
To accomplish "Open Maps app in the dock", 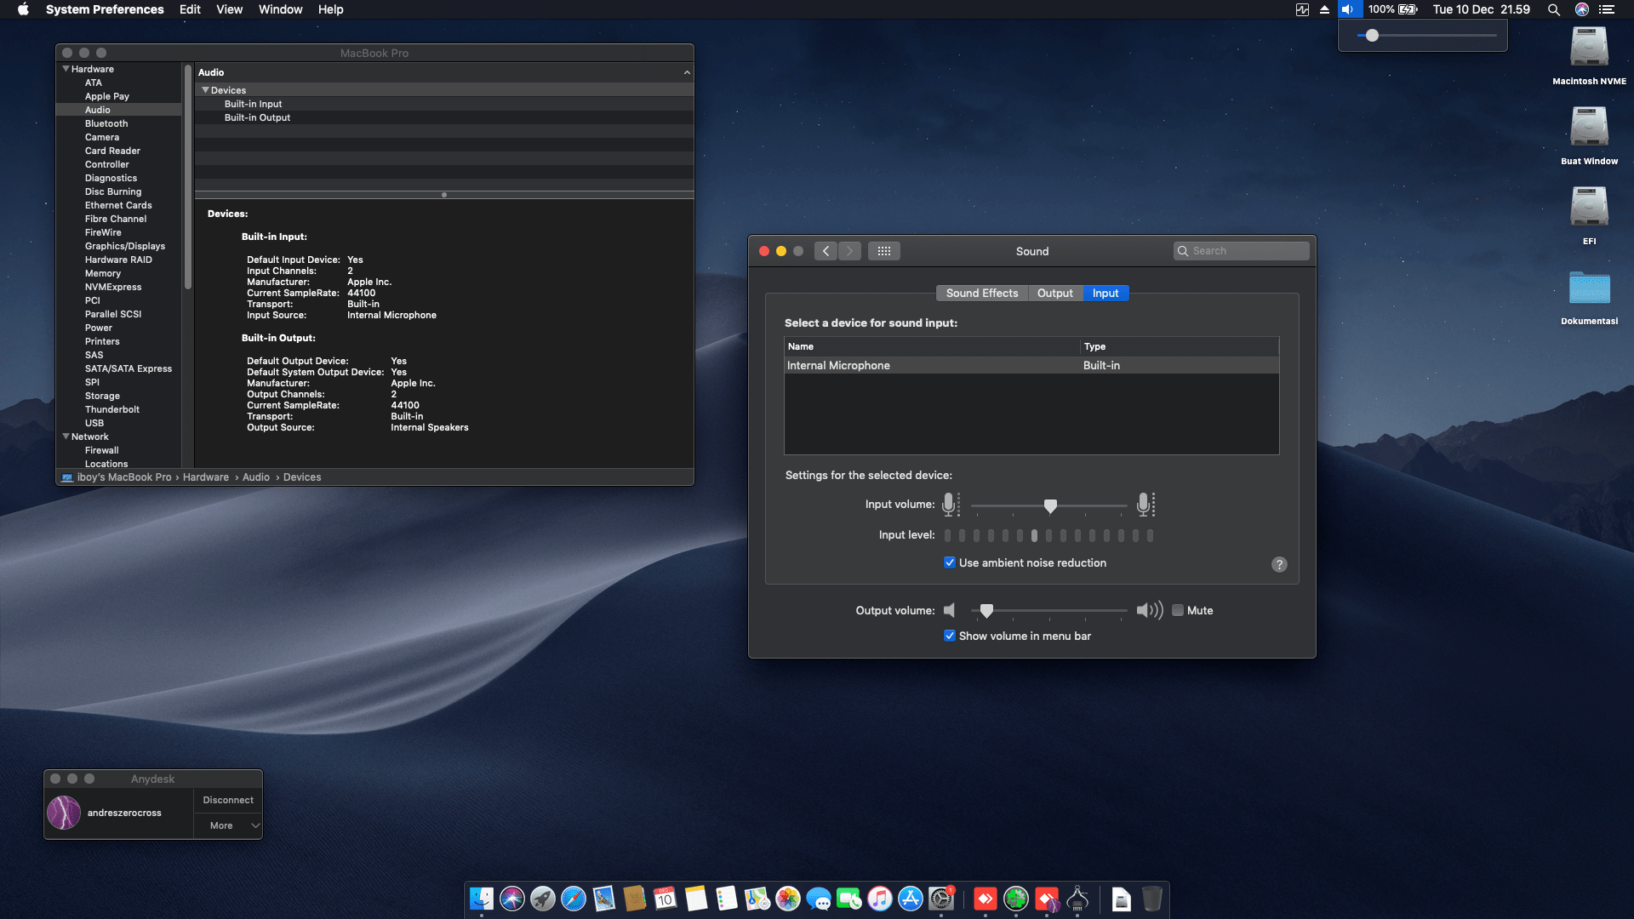I will click(757, 899).
